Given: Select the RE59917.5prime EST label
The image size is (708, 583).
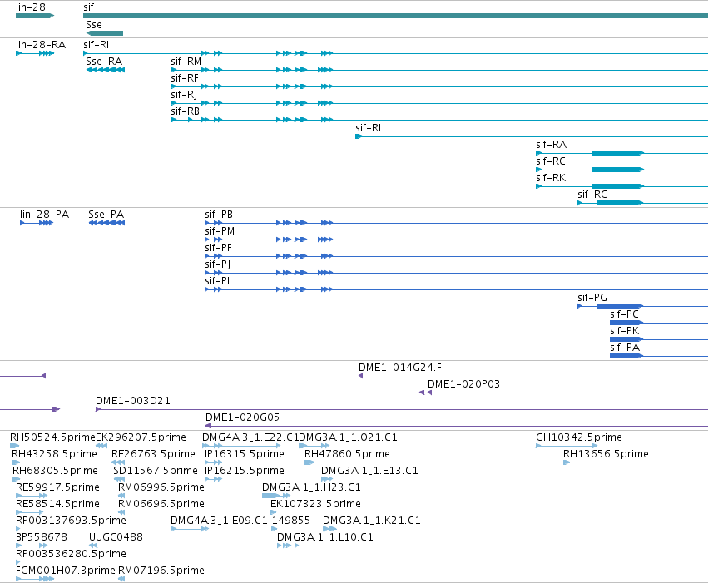Looking at the screenshot, I should click(x=57, y=488).
